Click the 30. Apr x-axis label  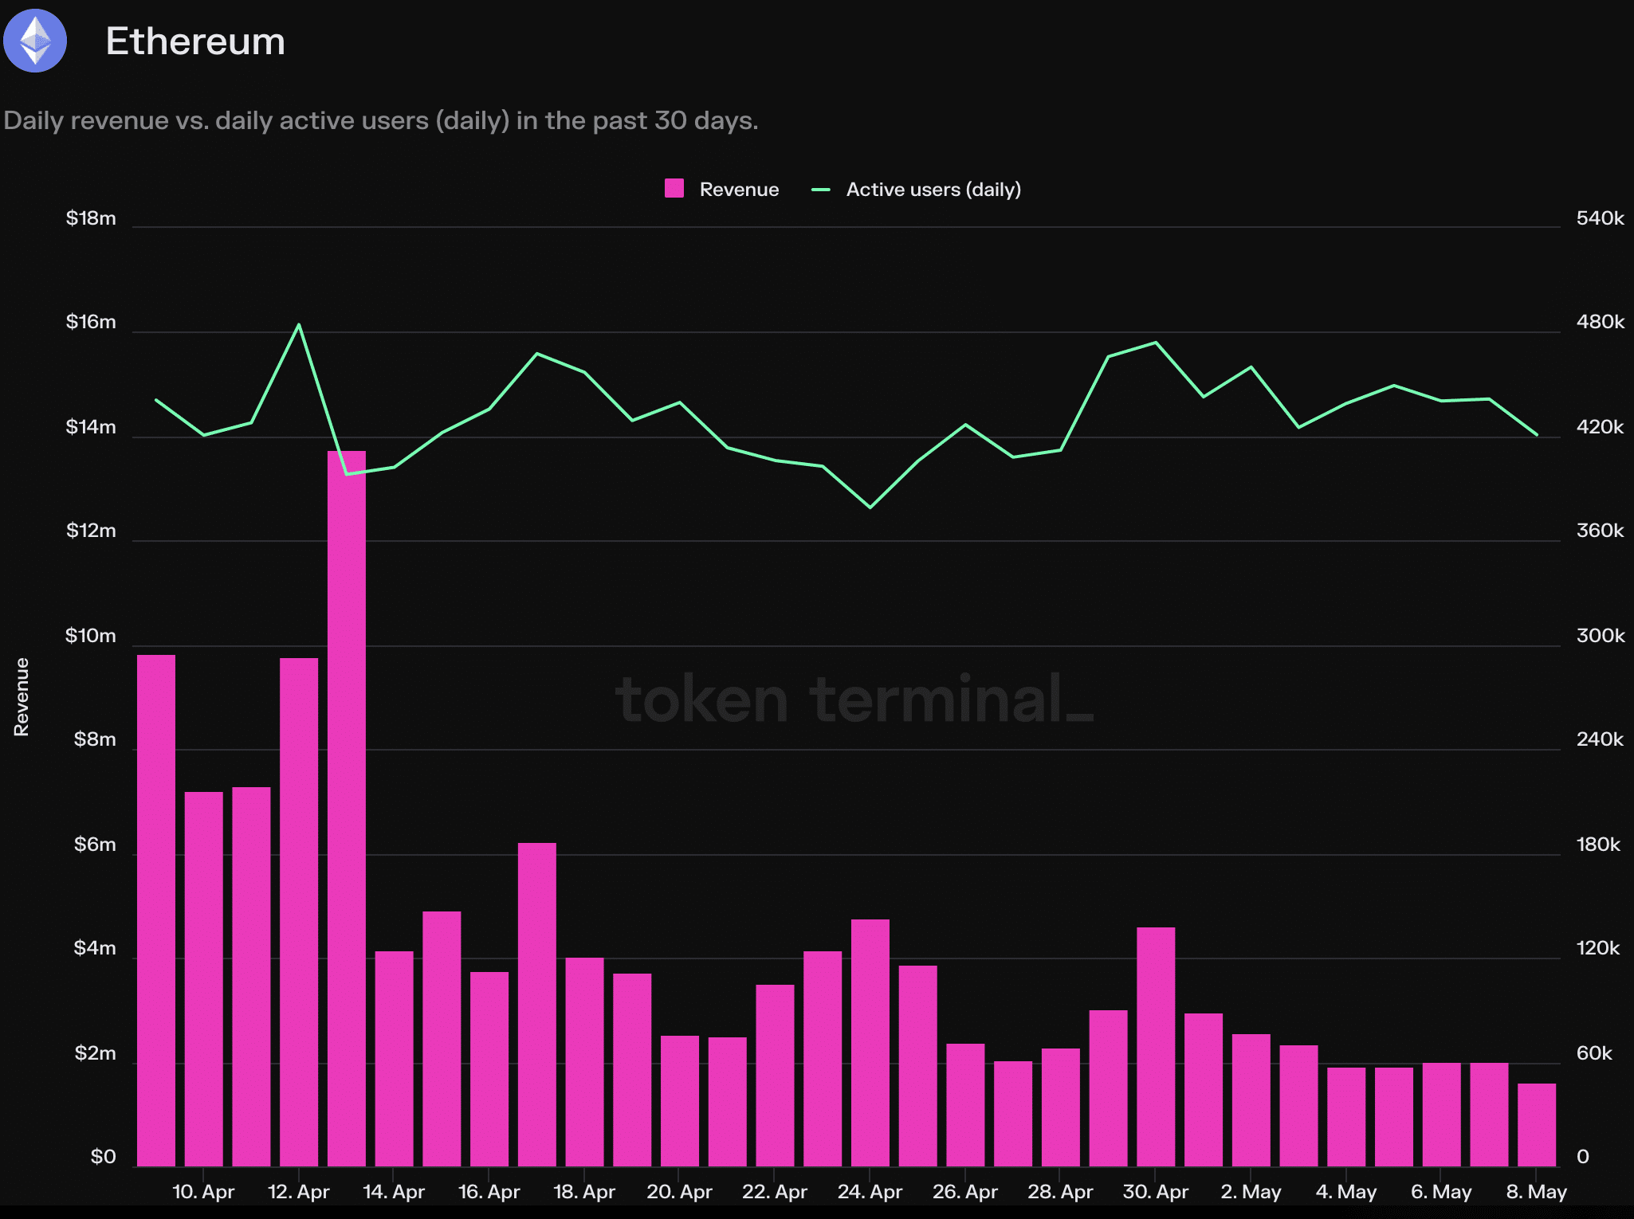(1155, 1192)
